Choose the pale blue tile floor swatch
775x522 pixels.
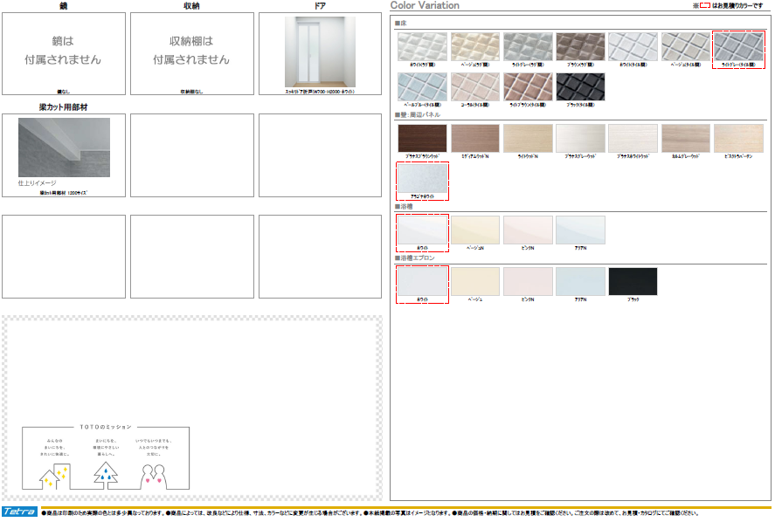(422, 87)
